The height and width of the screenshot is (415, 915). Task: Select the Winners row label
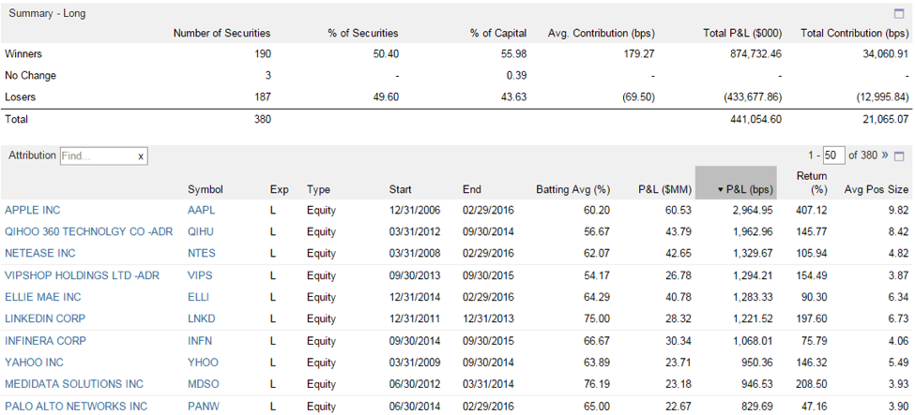tap(23, 54)
